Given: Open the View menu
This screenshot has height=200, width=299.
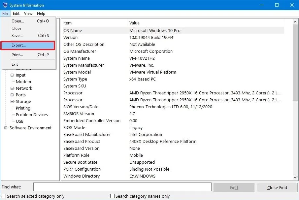Looking at the screenshot, I should [28, 14].
